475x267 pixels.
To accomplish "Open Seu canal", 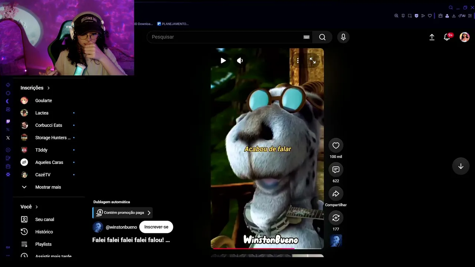I will coord(49,220).
